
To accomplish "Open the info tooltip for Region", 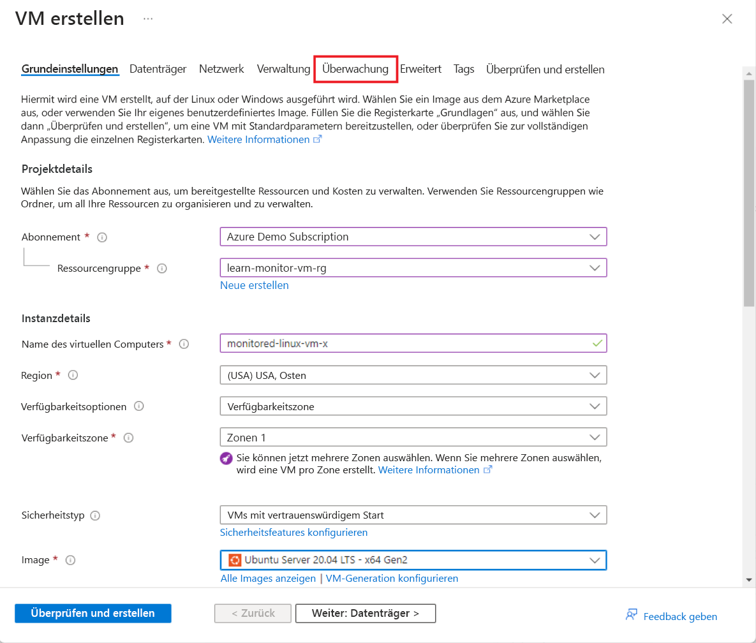I will [73, 374].
